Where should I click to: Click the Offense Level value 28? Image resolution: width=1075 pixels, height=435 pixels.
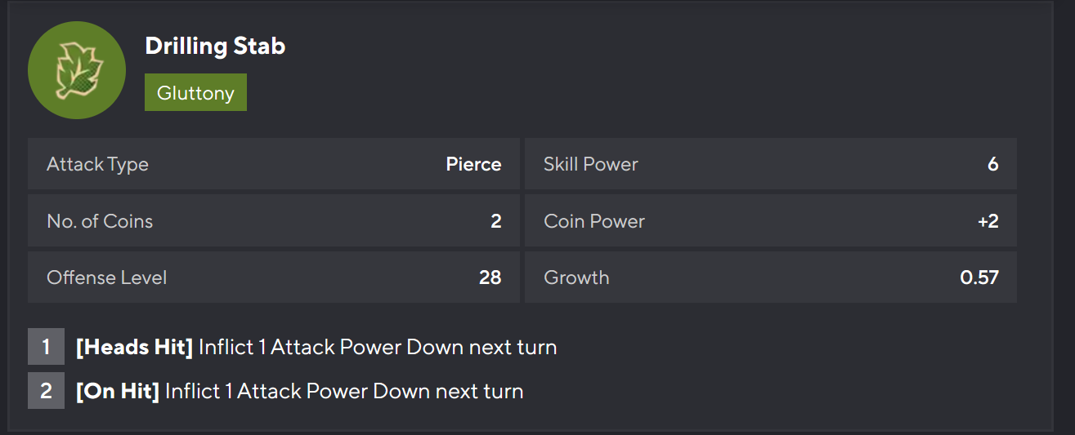pos(490,277)
